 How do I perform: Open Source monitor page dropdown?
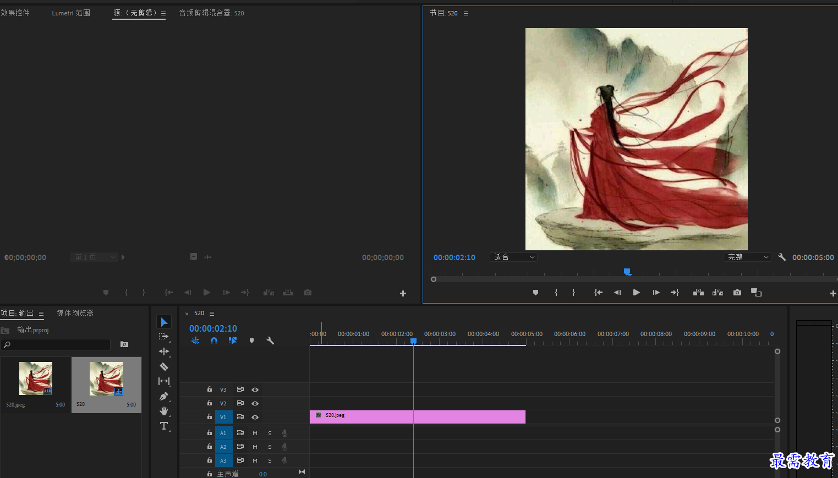point(94,257)
